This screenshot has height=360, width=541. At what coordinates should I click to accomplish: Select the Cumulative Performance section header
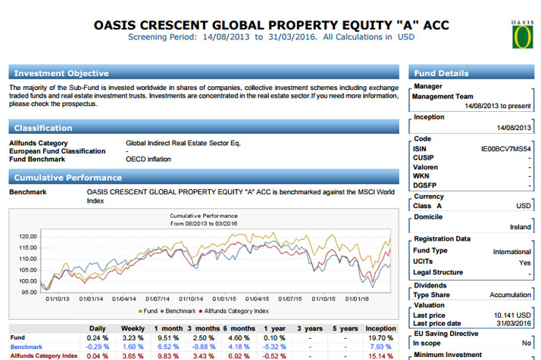pos(204,177)
